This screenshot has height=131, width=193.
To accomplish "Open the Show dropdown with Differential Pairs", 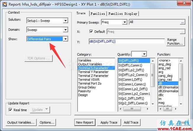I will [x=66, y=39].
